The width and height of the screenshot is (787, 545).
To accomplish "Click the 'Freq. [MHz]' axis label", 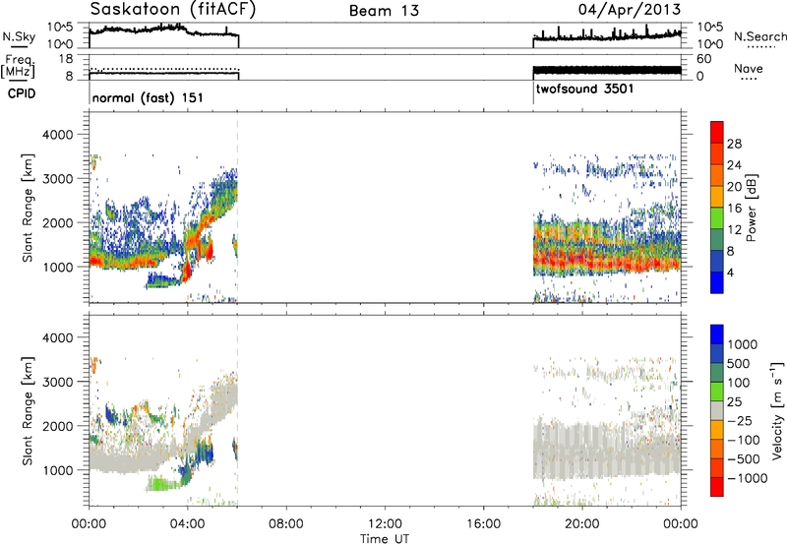I will (x=18, y=67).
